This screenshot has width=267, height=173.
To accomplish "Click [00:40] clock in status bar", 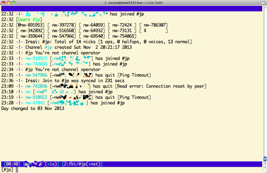I will coord(12,164).
